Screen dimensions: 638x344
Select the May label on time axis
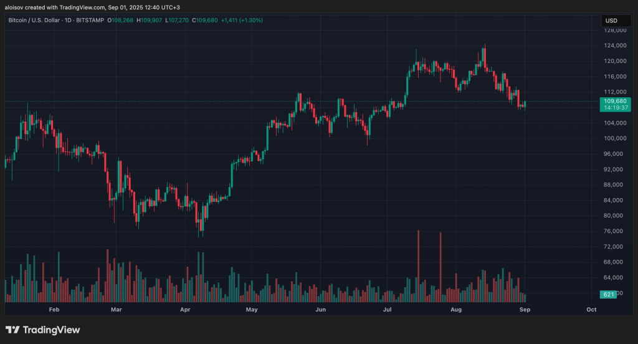(252, 309)
